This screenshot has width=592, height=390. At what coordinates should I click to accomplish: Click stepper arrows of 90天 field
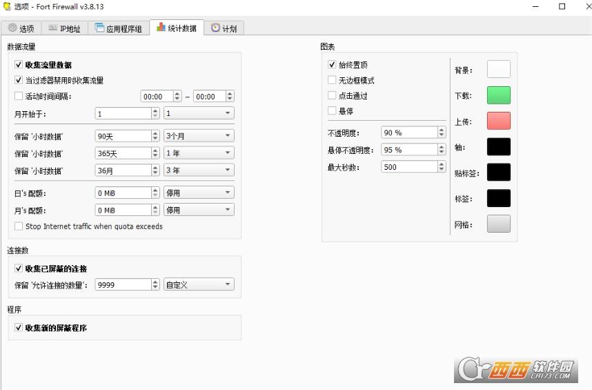(x=155, y=136)
